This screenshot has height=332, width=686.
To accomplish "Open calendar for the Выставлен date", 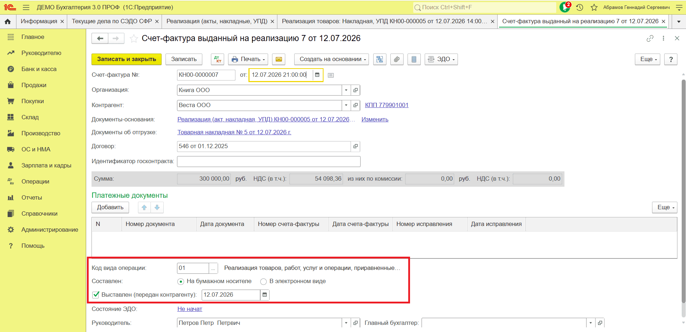I will tap(265, 295).
